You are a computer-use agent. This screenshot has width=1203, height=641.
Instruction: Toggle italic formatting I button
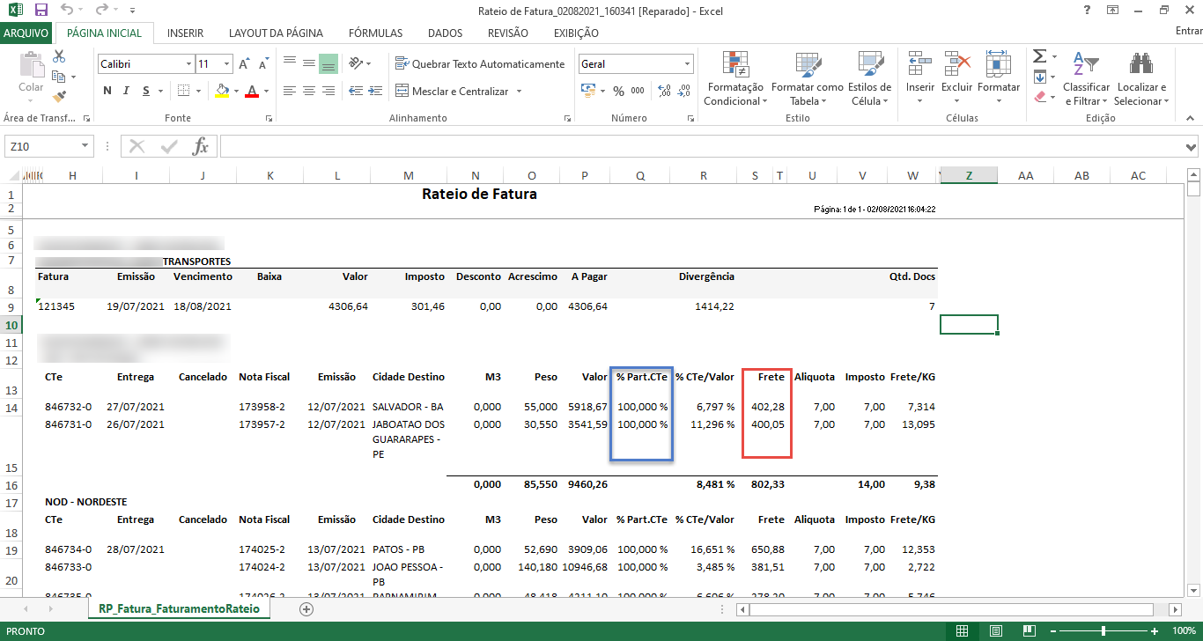click(x=127, y=91)
